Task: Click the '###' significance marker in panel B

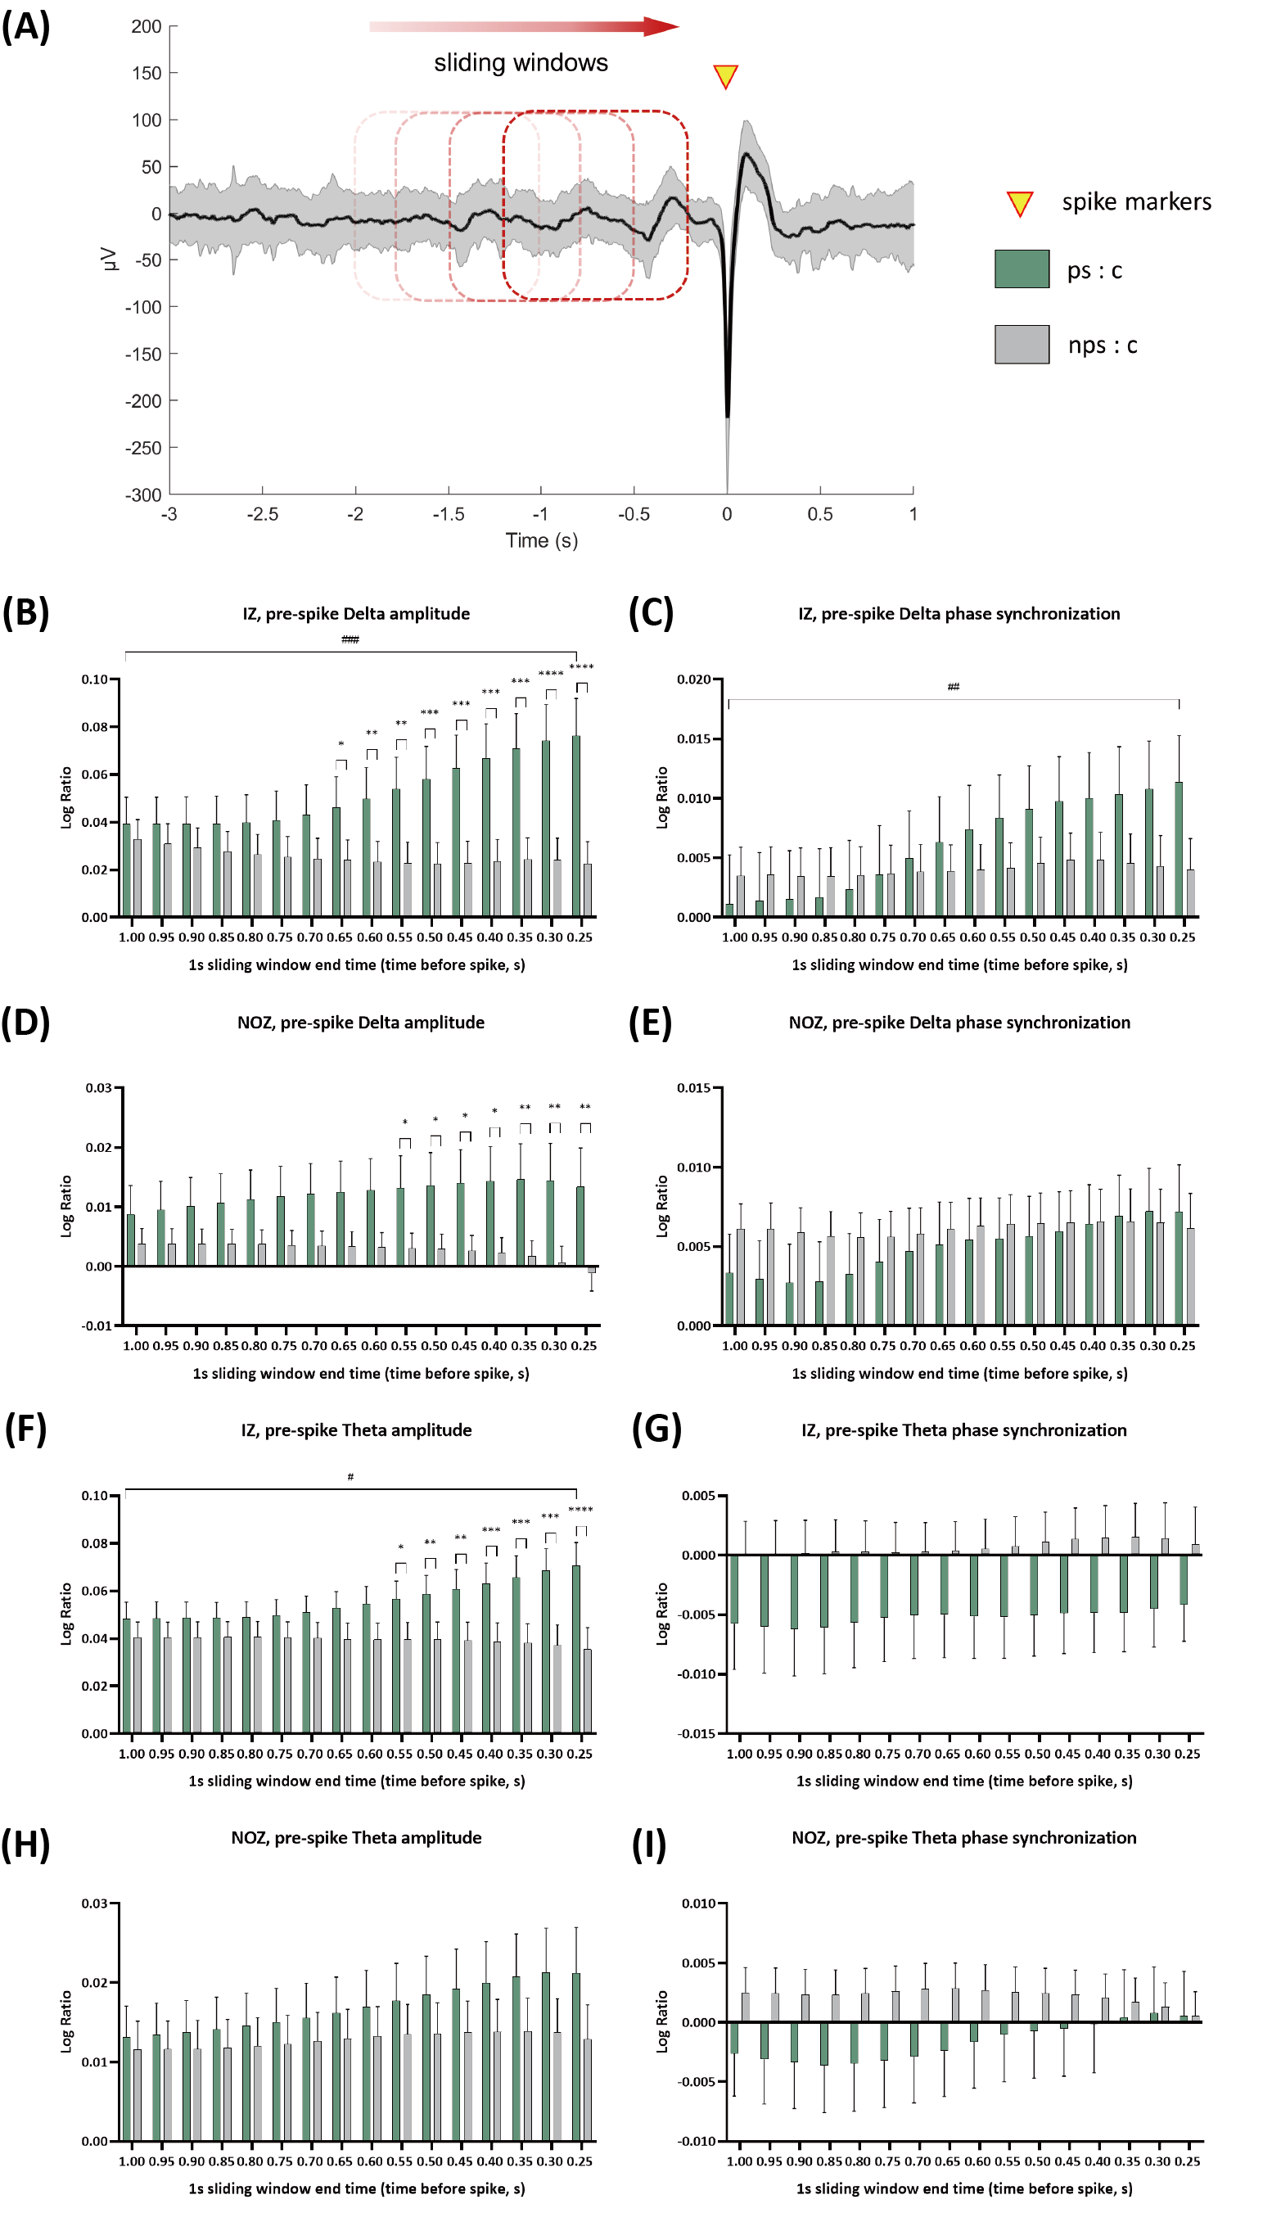Action: click(x=350, y=639)
